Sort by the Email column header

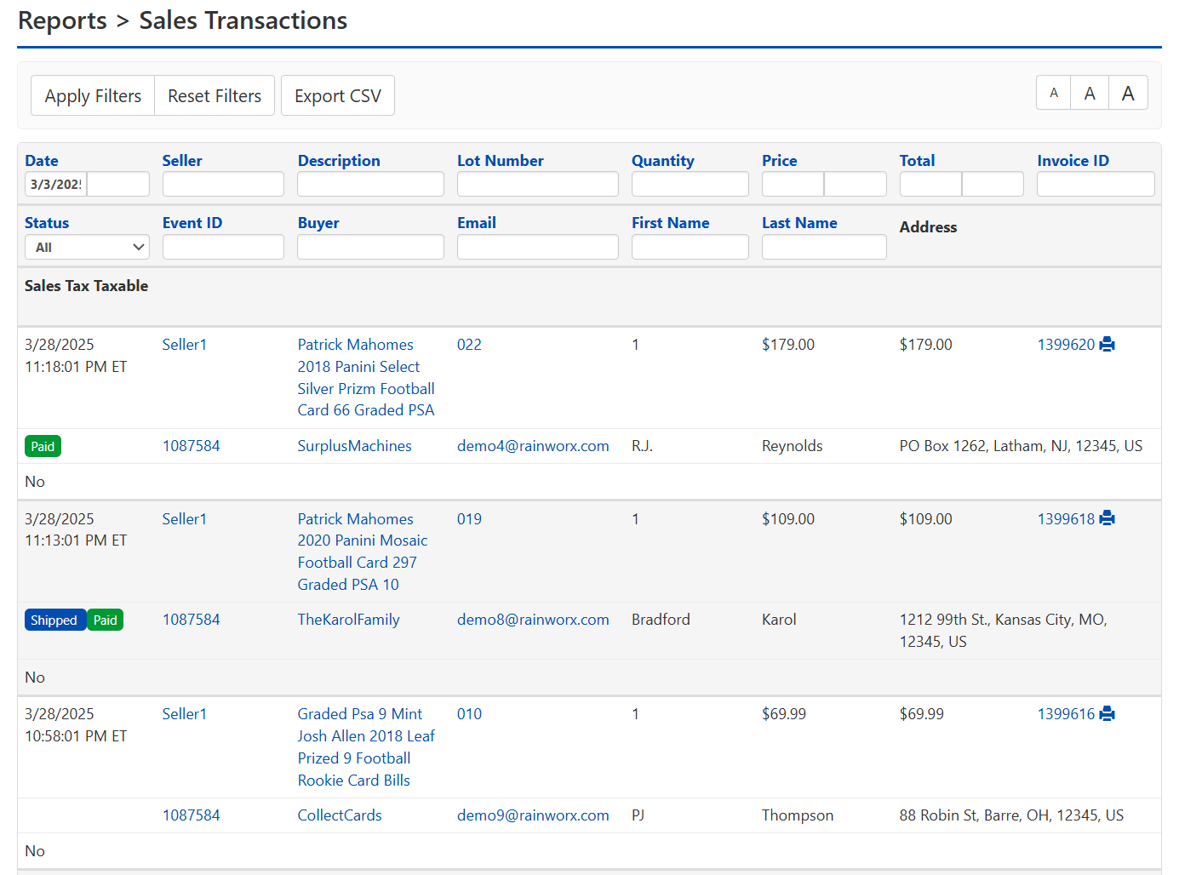coord(477,222)
